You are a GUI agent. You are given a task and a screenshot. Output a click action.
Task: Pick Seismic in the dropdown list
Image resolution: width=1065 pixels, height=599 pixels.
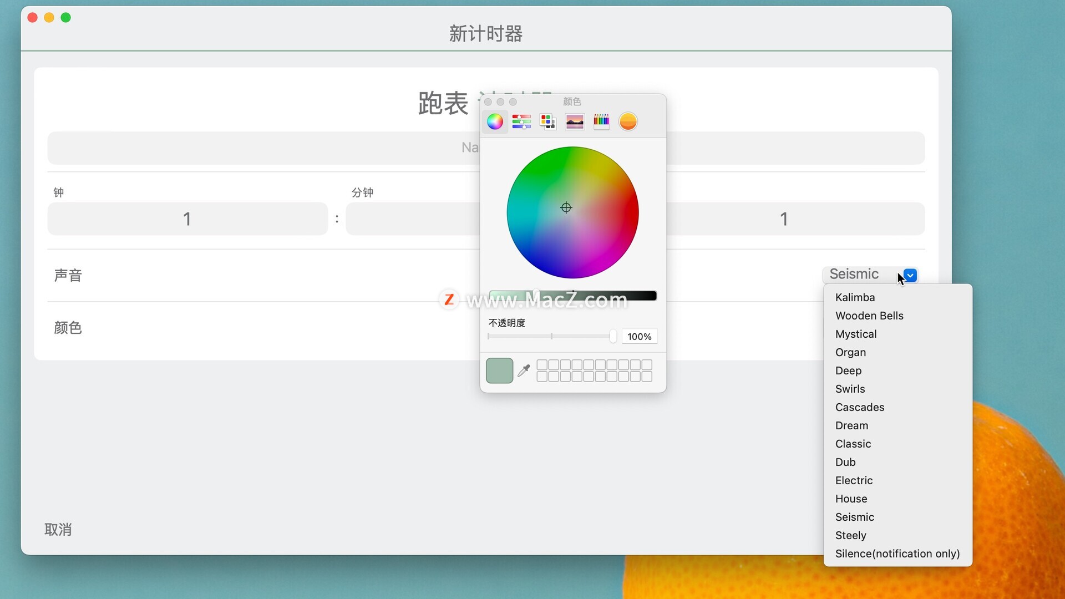(x=898, y=517)
